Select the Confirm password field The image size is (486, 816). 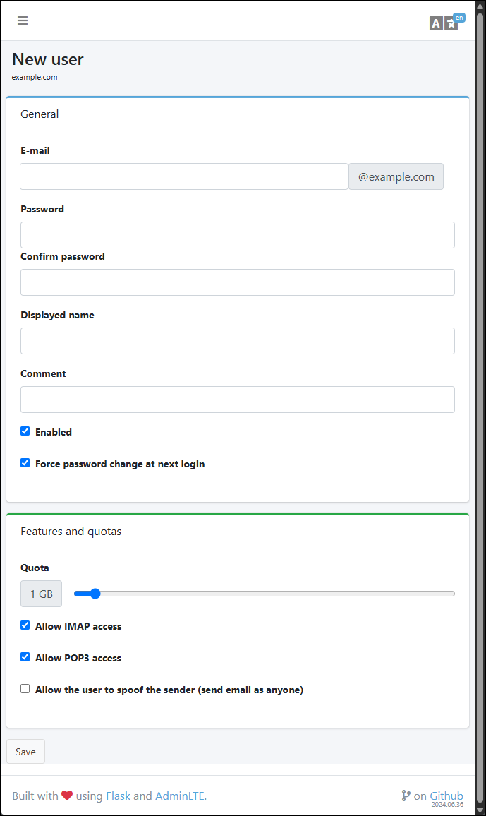point(237,282)
